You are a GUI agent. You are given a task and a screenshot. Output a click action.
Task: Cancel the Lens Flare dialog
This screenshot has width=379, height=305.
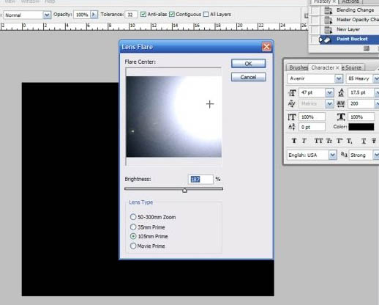(x=248, y=77)
